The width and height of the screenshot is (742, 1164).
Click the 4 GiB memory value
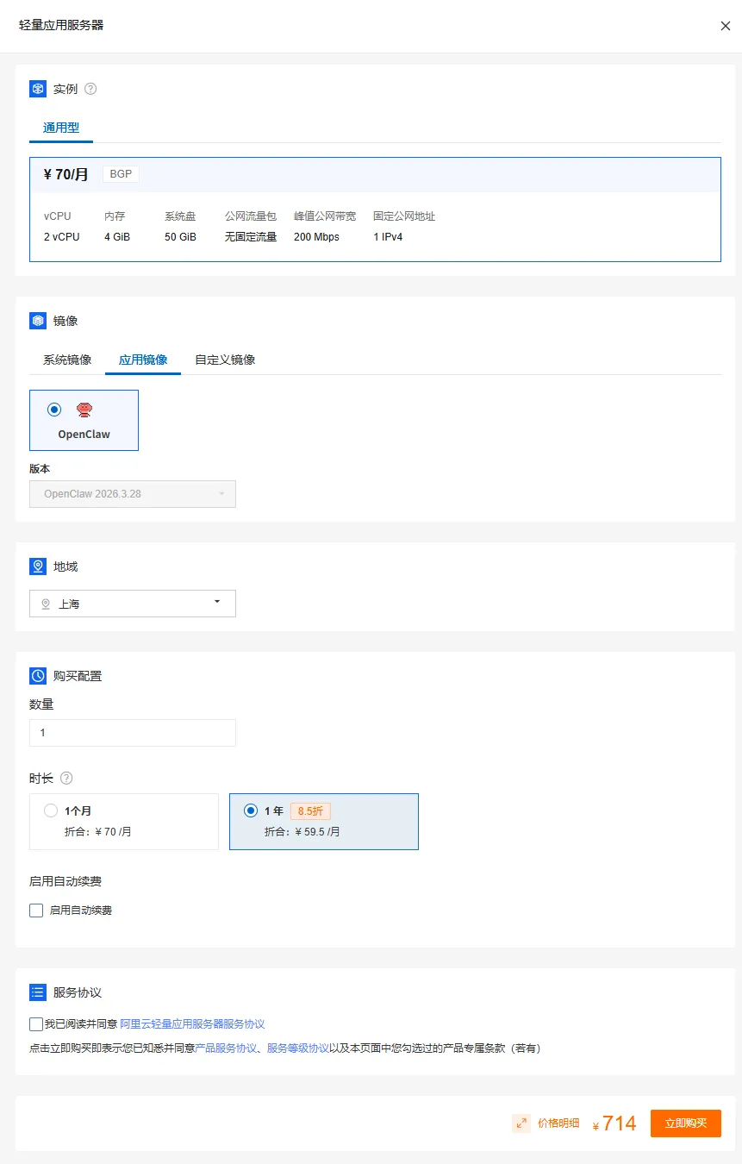(117, 237)
